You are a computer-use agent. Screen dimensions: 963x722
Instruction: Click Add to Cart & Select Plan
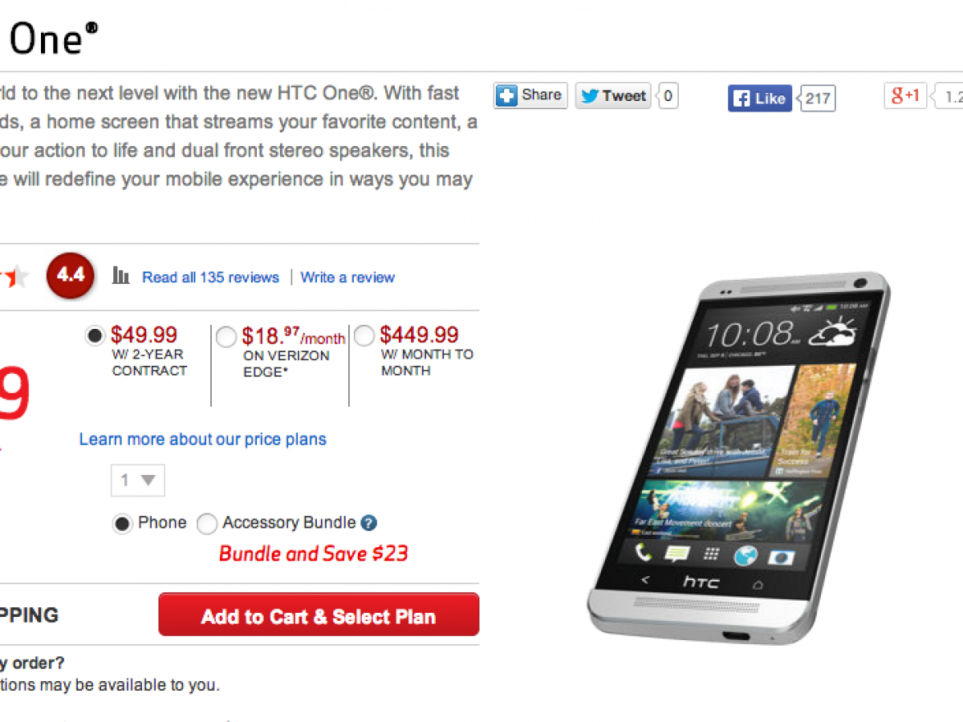[319, 615]
